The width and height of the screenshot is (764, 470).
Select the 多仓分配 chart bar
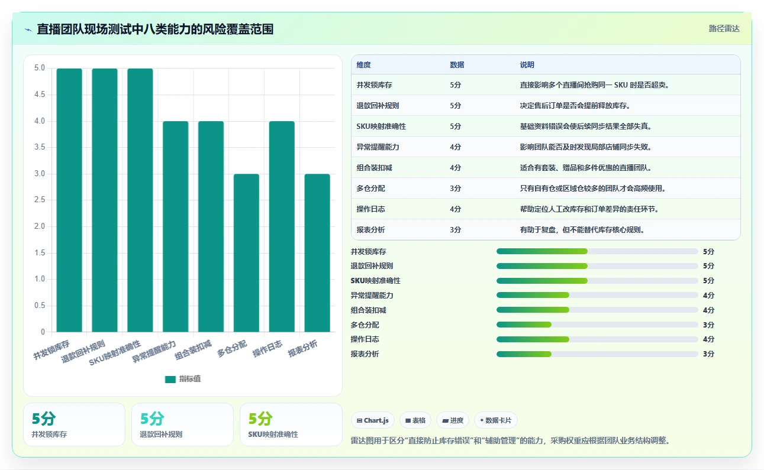pos(246,253)
